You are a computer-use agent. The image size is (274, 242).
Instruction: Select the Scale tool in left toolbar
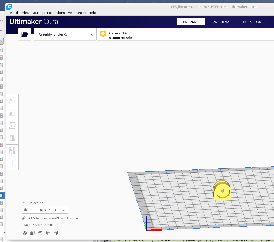[12, 113]
